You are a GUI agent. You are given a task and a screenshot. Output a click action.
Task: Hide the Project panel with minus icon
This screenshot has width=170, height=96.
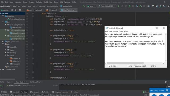pyautogui.click(x=23, y=10)
